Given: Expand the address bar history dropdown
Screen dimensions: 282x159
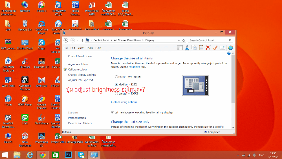Looking at the screenshot, I should pyautogui.click(x=179, y=40).
